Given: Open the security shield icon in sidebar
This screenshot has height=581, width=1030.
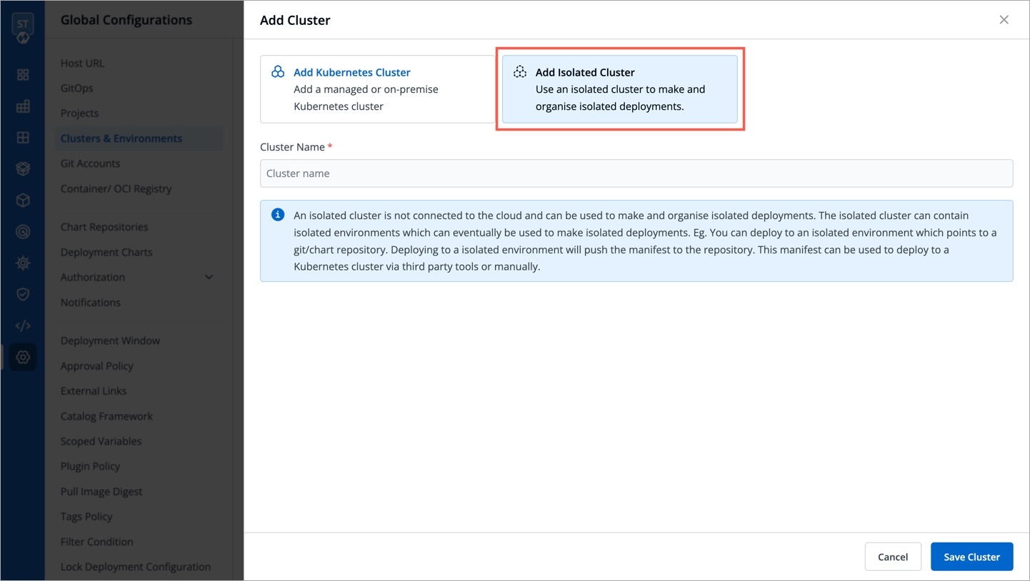Looking at the screenshot, I should 23,294.
